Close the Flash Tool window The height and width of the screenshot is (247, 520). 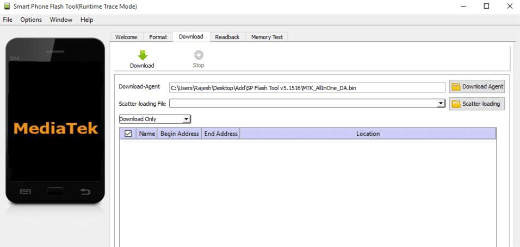pyautogui.click(x=510, y=7)
